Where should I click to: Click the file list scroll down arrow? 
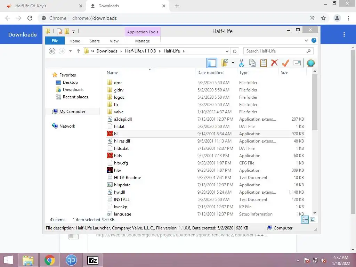(x=315, y=213)
